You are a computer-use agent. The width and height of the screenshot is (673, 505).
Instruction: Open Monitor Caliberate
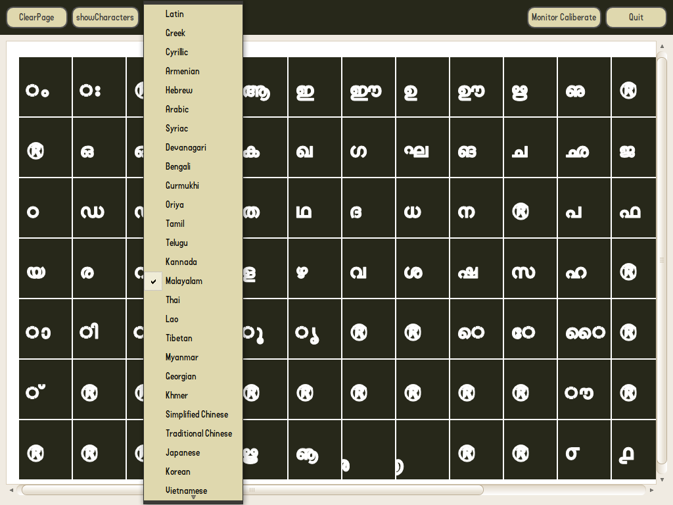point(564,18)
